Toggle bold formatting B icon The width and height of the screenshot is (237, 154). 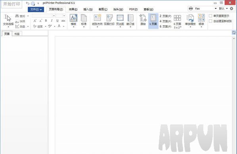pos(46,21)
